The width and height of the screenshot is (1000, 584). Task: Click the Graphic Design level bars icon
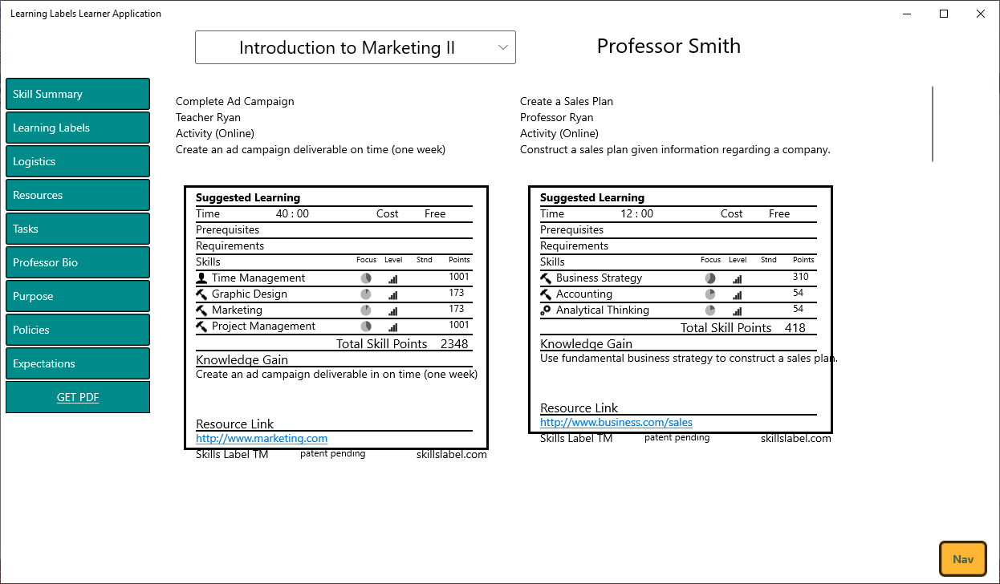(x=393, y=295)
